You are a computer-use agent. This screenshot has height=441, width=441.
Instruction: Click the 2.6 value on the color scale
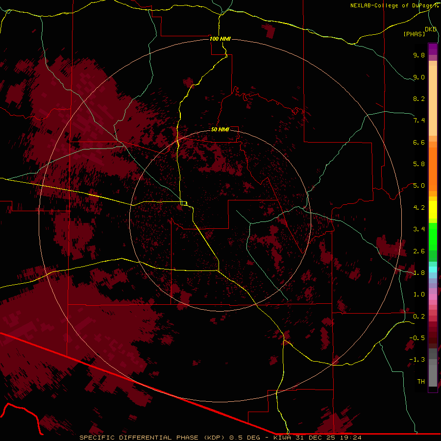(419, 251)
